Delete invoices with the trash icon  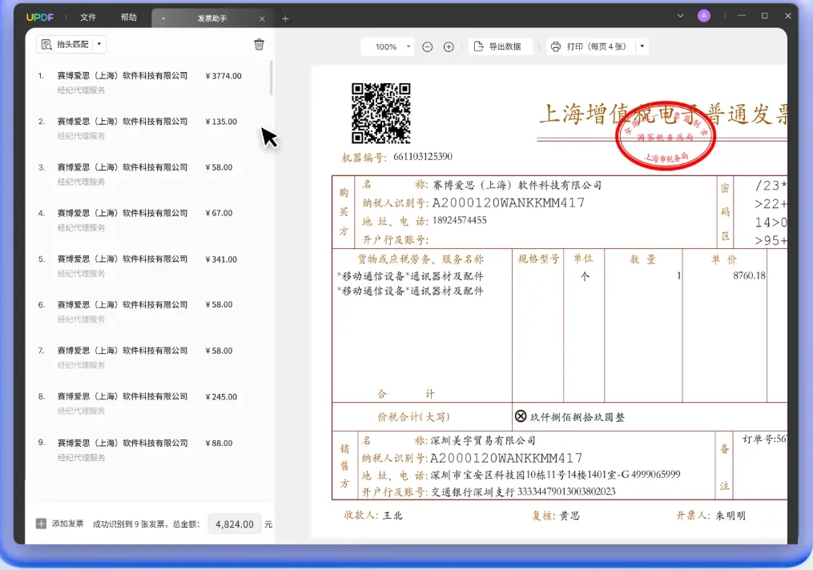click(260, 45)
